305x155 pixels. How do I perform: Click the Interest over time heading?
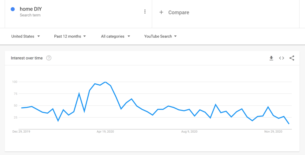click(27, 58)
